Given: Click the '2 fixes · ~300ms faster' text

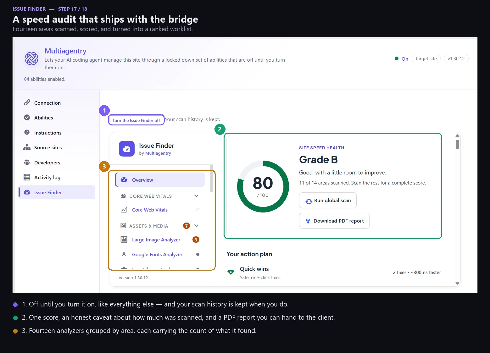Looking at the screenshot, I should point(417,273).
